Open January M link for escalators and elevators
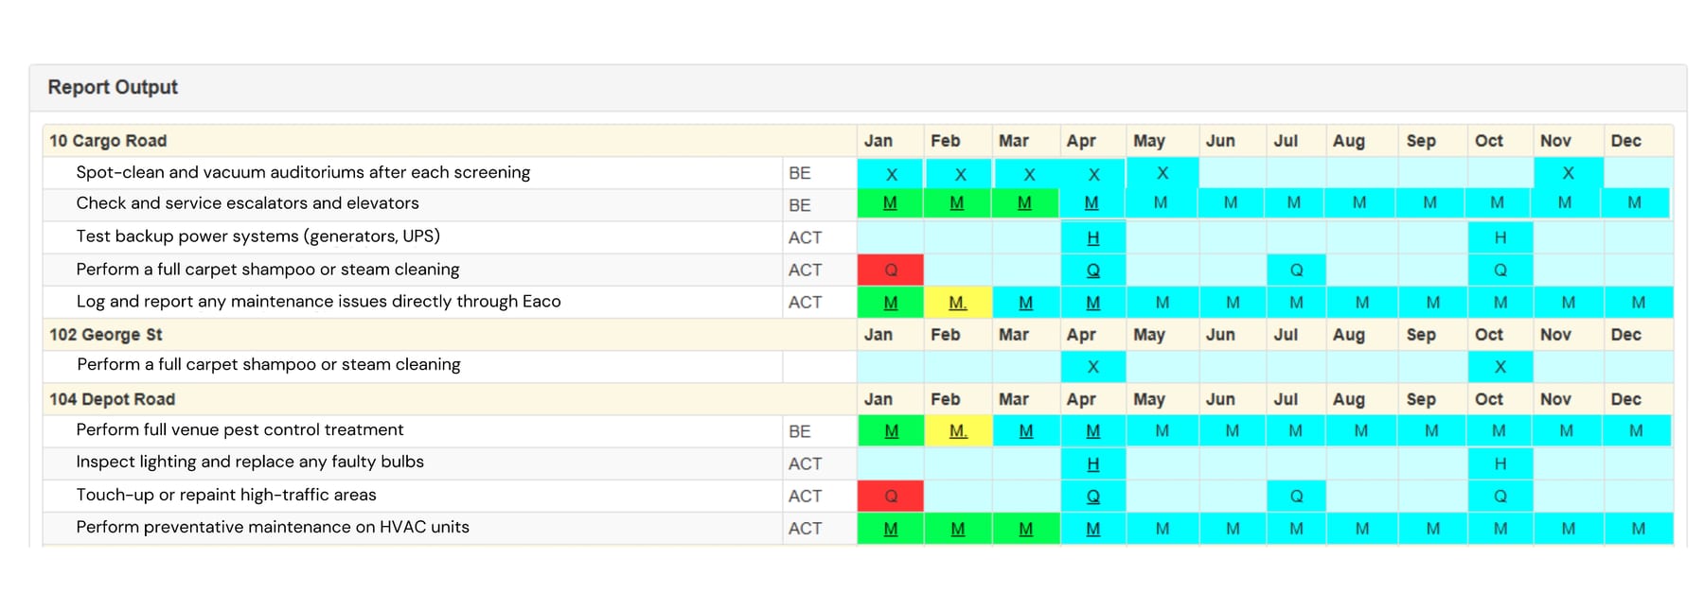Screen dimensions: 1704x611 coord(890,202)
